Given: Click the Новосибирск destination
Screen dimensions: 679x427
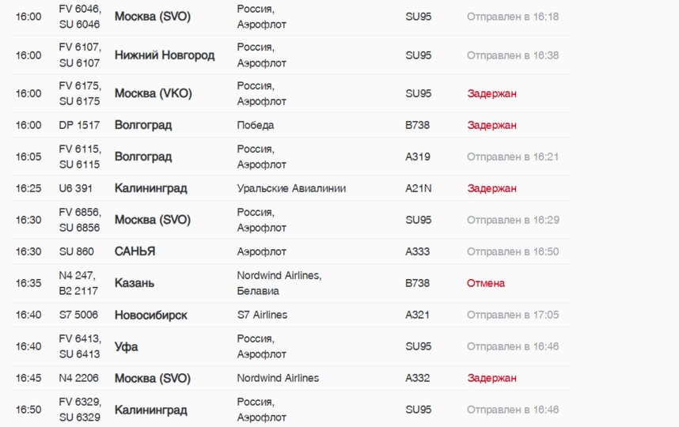Looking at the screenshot, I should [x=150, y=315].
